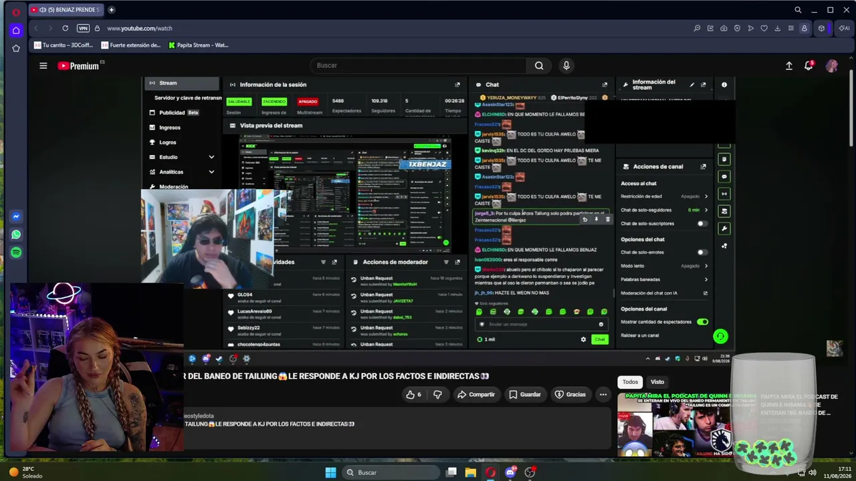Click the taskbar Buscar search box
The height and width of the screenshot is (481, 856).
390,472
